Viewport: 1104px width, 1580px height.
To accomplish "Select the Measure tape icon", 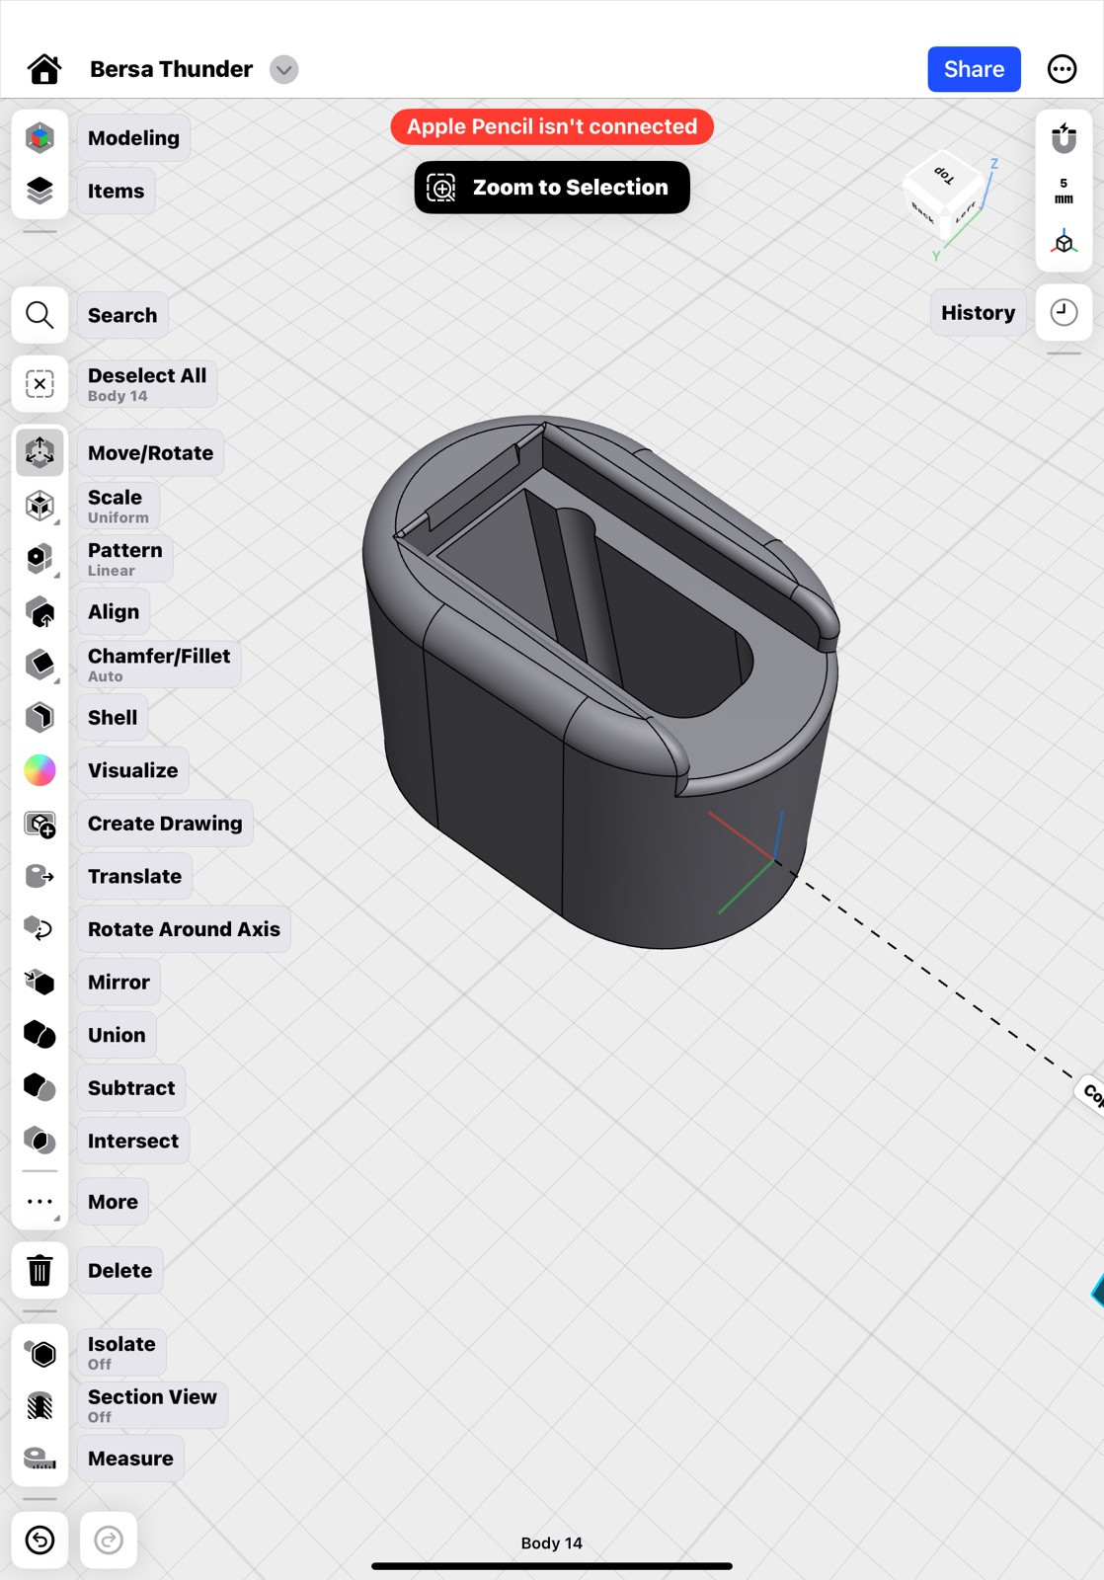I will coord(39,1459).
